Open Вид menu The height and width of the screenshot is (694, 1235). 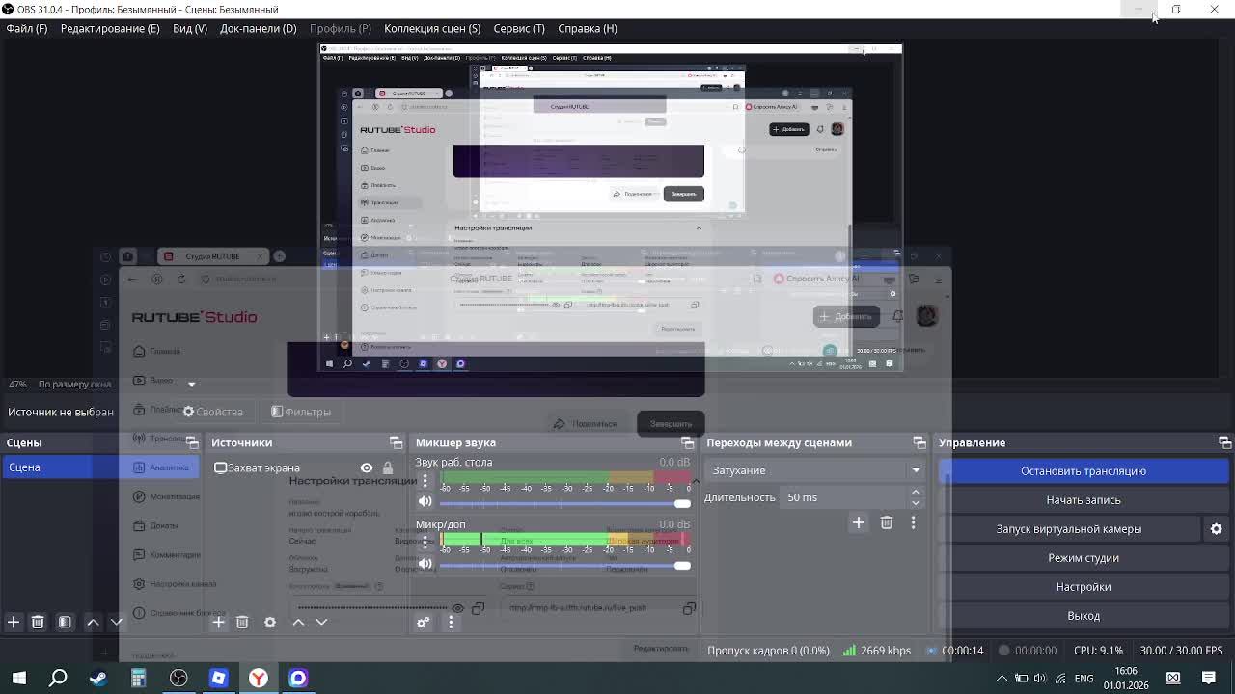pyautogui.click(x=190, y=28)
